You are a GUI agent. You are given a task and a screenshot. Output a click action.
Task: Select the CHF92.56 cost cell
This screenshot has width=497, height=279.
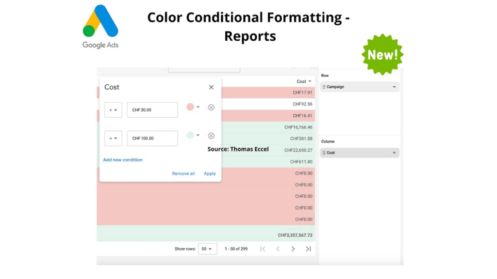point(302,104)
